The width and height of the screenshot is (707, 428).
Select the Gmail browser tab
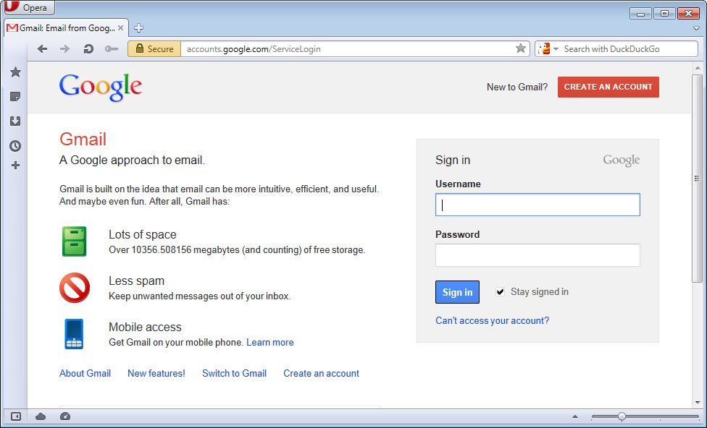coord(65,28)
